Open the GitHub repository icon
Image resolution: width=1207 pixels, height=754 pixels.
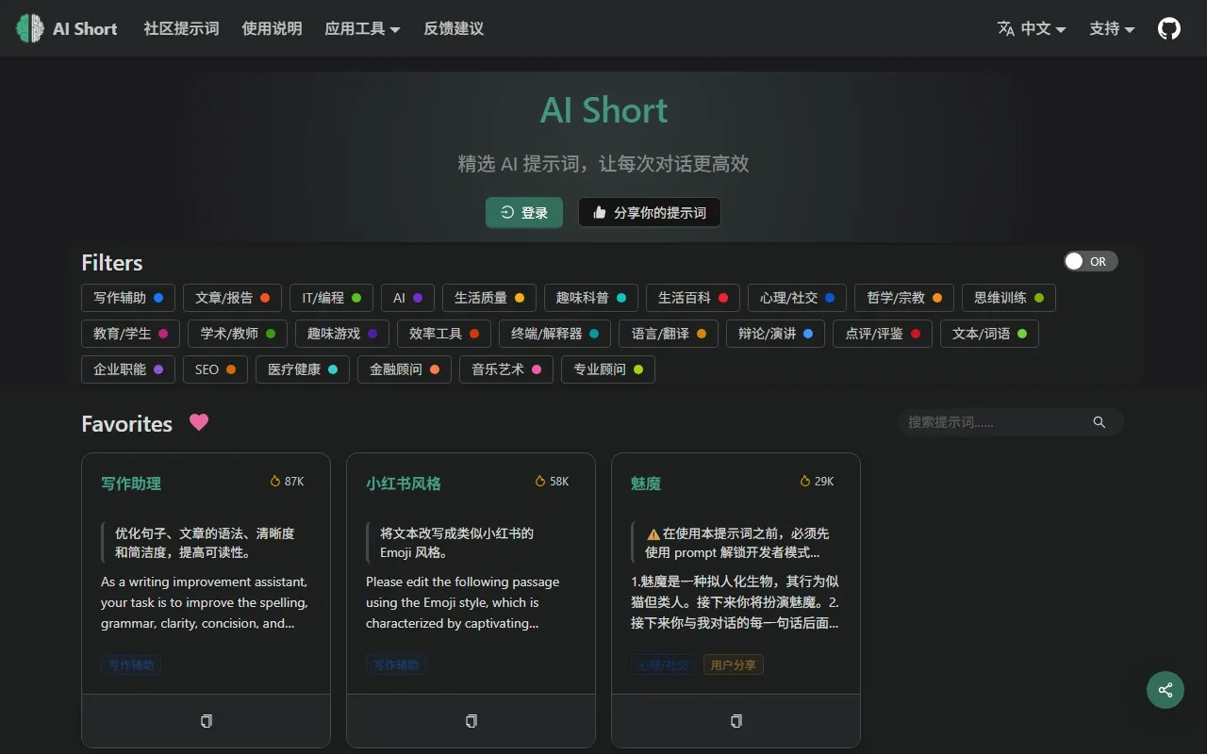1168,28
